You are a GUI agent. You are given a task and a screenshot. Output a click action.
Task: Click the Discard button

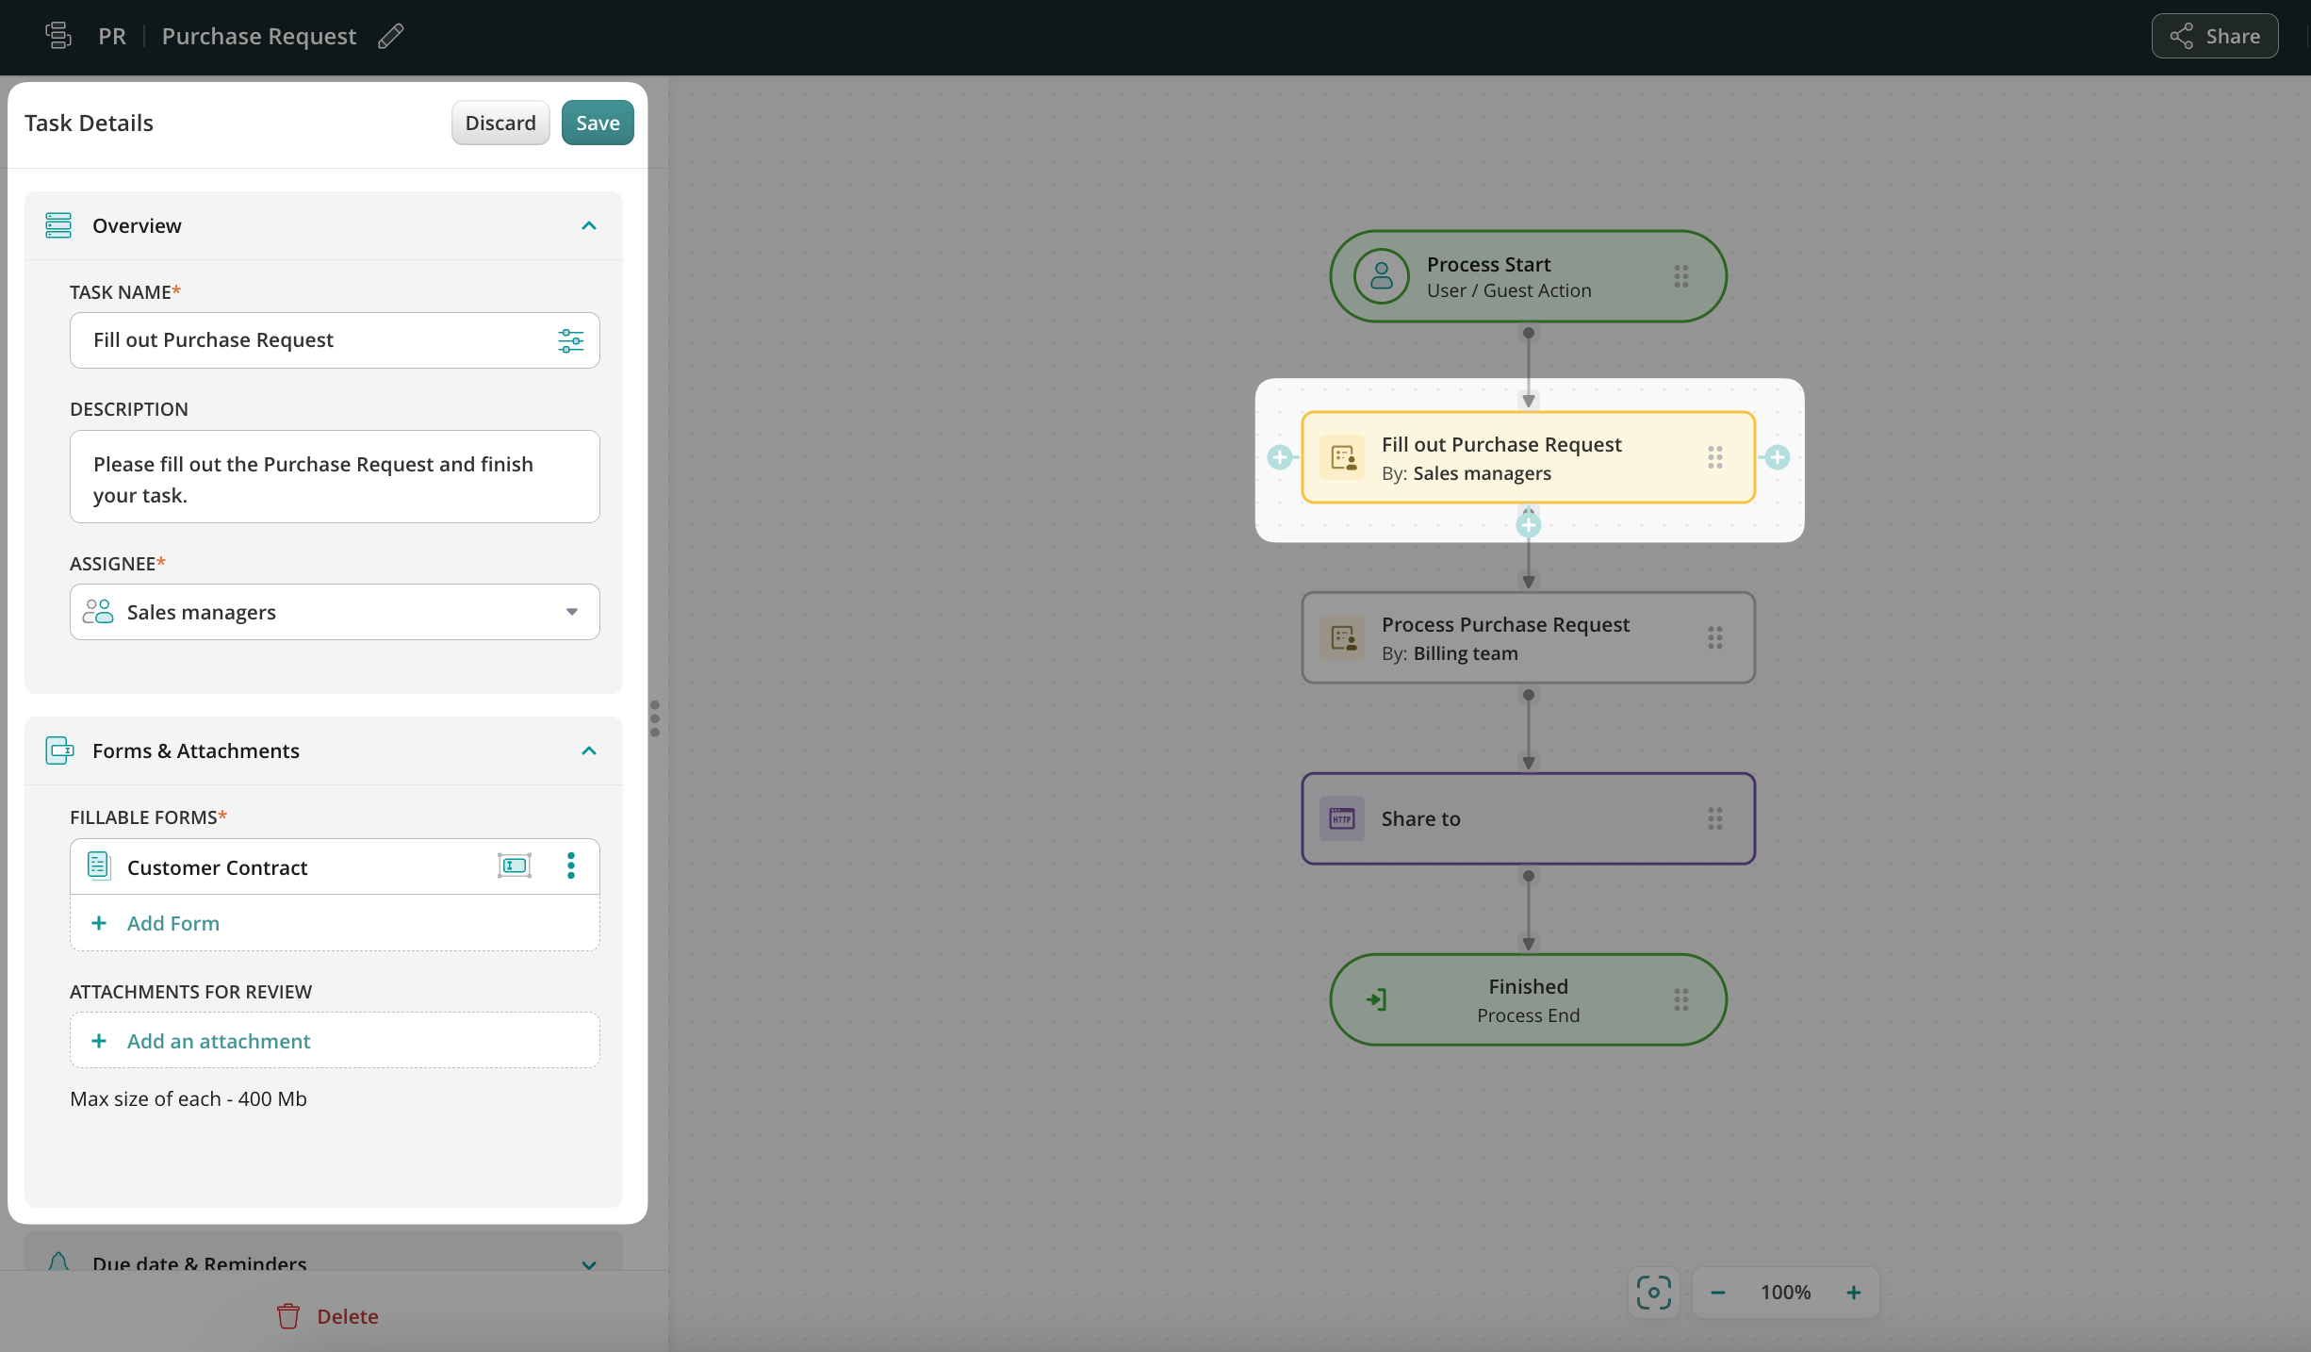click(500, 123)
